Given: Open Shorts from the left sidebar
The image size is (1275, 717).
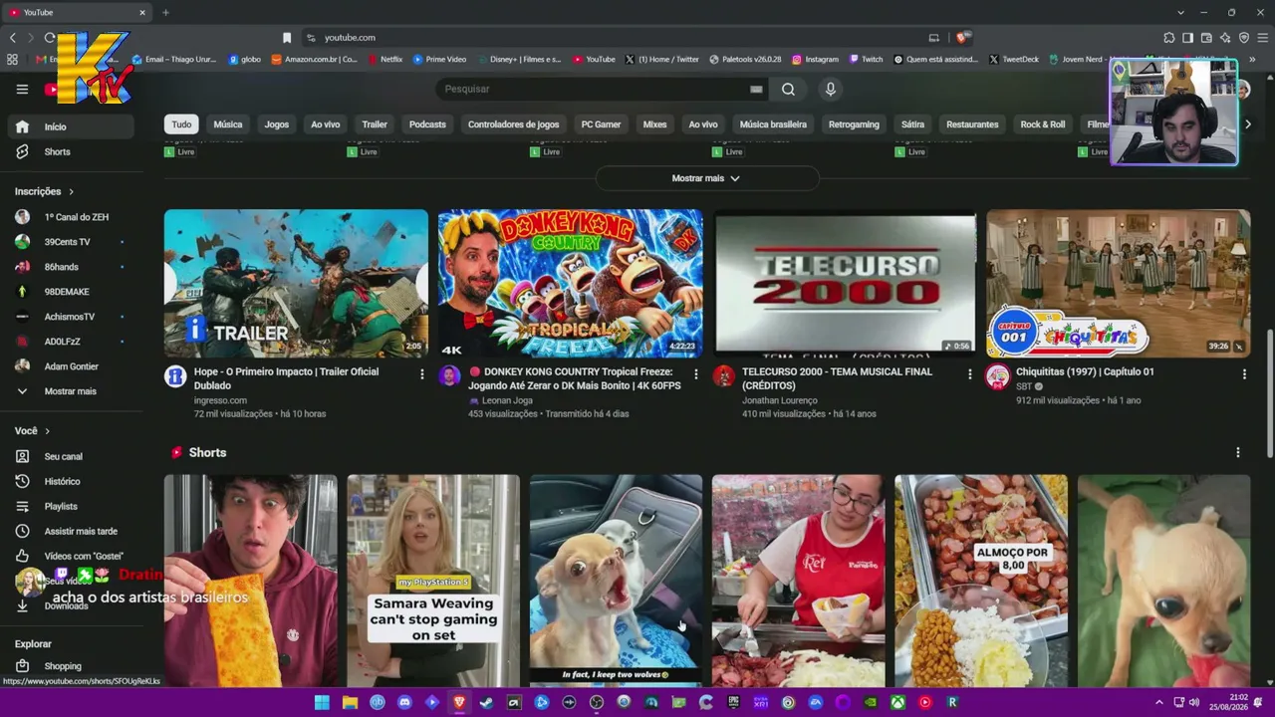Looking at the screenshot, I should (x=69, y=151).
